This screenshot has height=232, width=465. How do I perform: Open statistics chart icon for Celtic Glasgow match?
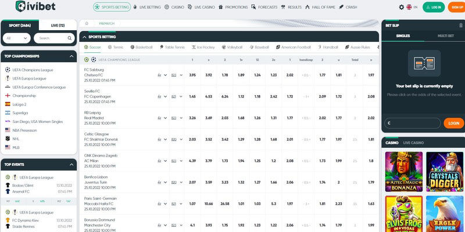[159, 139]
